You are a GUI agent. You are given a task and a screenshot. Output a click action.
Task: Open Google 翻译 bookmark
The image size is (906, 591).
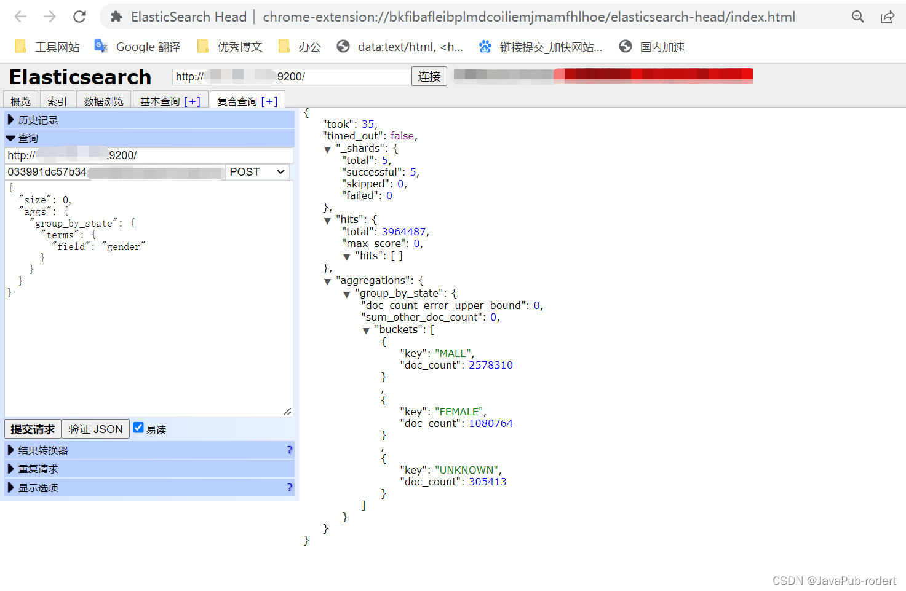[137, 47]
